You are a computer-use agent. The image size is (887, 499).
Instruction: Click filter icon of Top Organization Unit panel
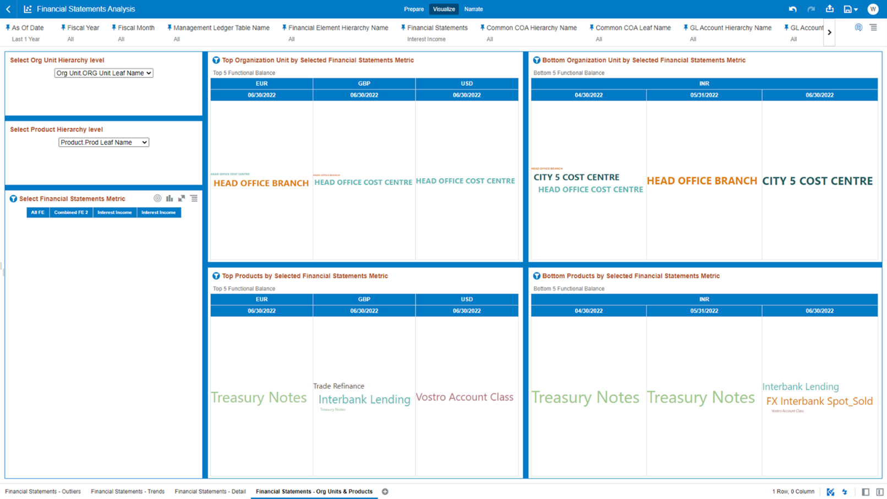(216, 60)
